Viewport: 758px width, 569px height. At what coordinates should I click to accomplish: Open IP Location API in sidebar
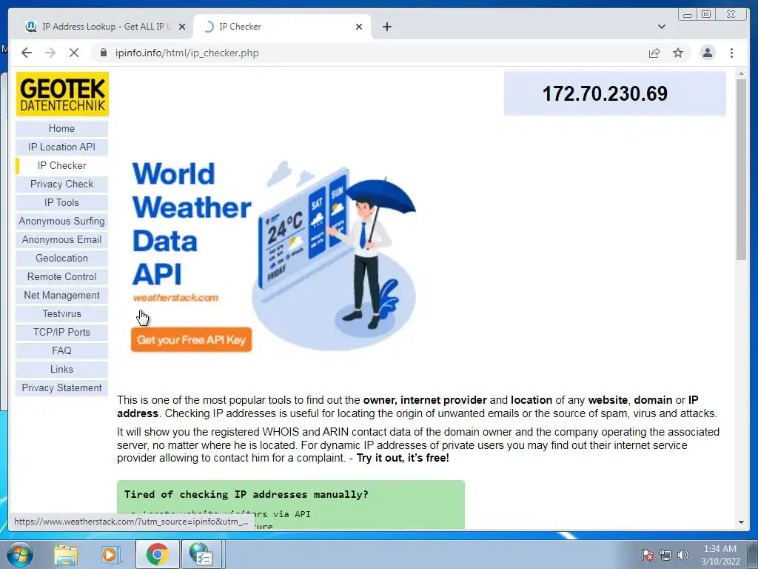pos(61,147)
